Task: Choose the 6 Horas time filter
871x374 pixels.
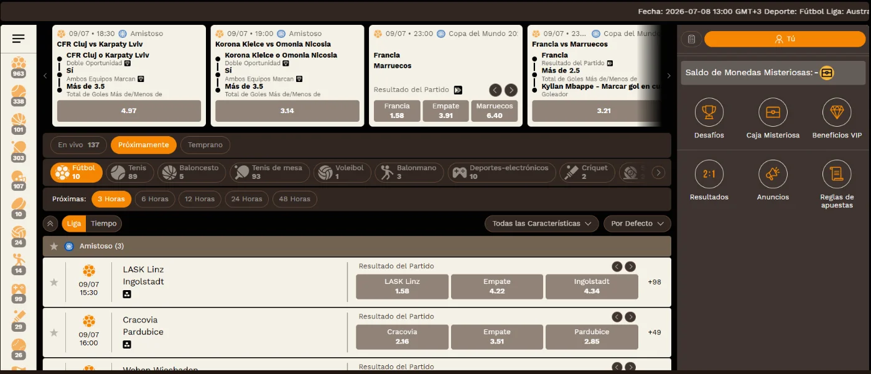Action: tap(155, 199)
